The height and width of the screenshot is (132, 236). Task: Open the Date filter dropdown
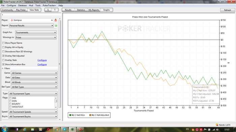(x=34, y=78)
